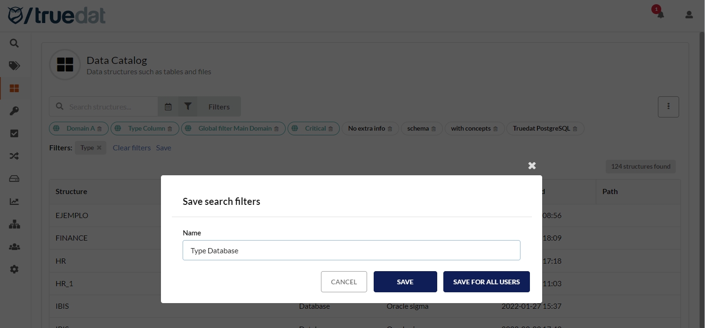Click the search icon in left sidebar
Image resolution: width=705 pixels, height=328 pixels.
click(14, 43)
